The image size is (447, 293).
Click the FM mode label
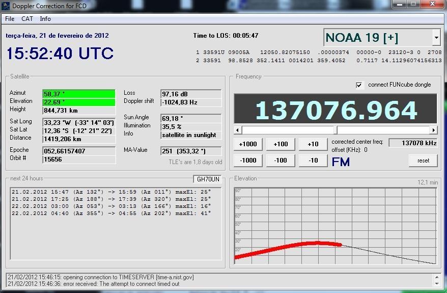click(341, 162)
